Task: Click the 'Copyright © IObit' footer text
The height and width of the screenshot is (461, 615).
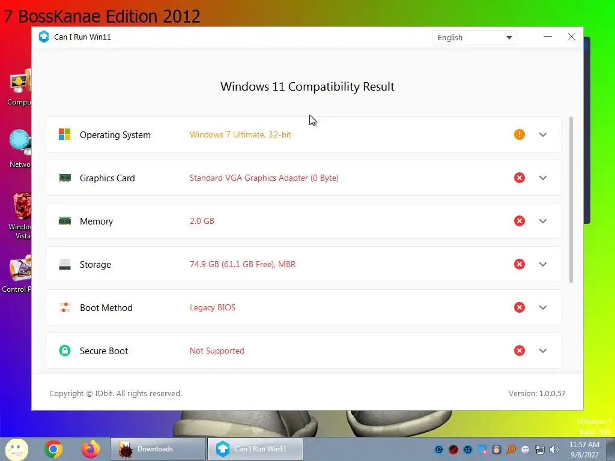Action: click(x=116, y=394)
